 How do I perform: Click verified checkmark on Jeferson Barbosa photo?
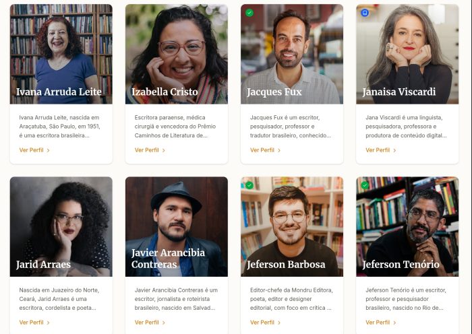(x=249, y=185)
